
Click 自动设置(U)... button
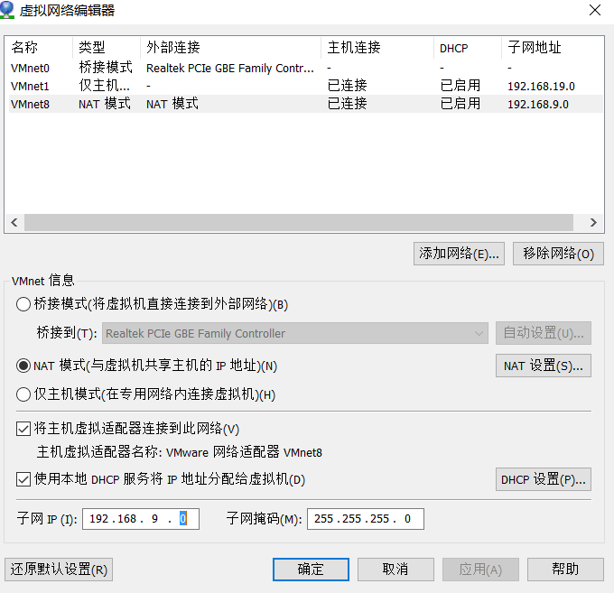(x=544, y=333)
